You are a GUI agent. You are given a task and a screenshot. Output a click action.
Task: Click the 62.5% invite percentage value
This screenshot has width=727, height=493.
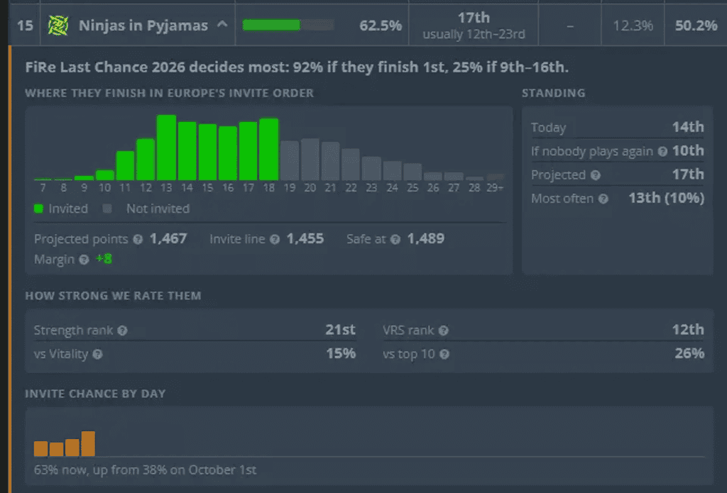381,26
